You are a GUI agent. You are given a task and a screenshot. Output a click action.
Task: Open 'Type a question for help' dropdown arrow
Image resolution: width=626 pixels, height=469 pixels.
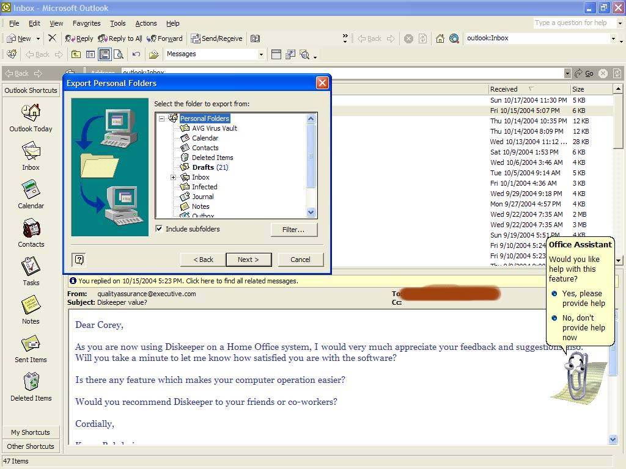[620, 23]
